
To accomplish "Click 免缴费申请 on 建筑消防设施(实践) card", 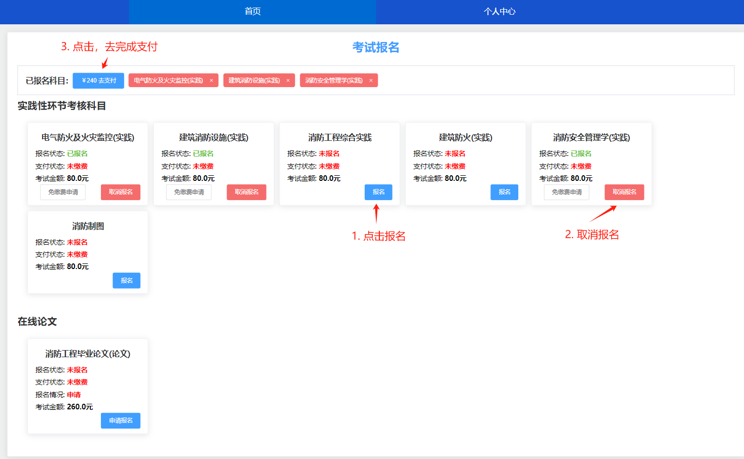I will (189, 192).
